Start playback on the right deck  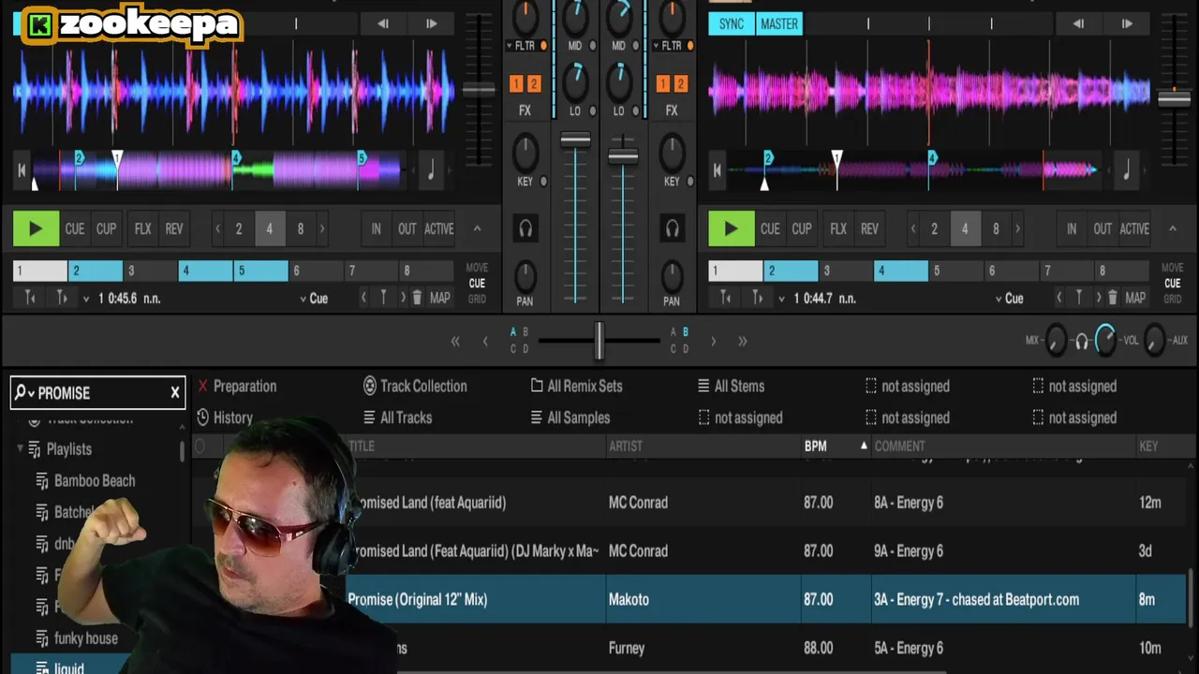pyautogui.click(x=731, y=228)
